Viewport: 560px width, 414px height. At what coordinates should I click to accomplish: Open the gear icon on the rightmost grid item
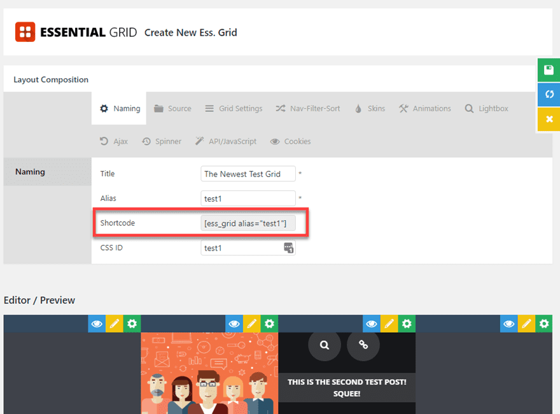coord(544,324)
